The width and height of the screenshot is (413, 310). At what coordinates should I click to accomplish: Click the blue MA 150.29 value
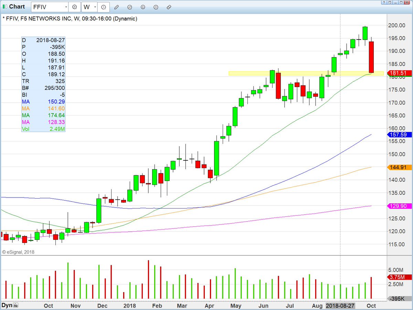56,102
